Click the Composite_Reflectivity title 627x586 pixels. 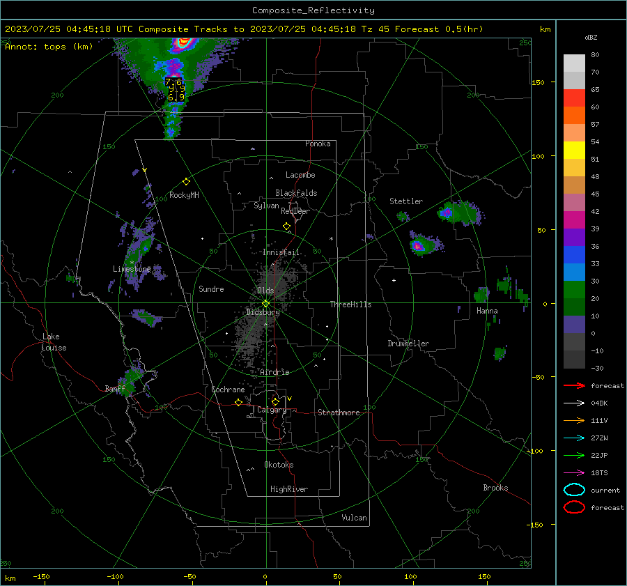click(313, 10)
